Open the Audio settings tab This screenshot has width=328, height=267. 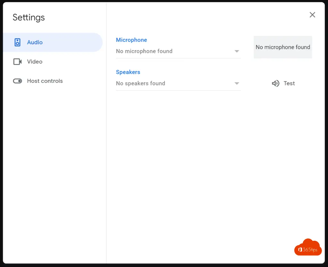(x=53, y=42)
